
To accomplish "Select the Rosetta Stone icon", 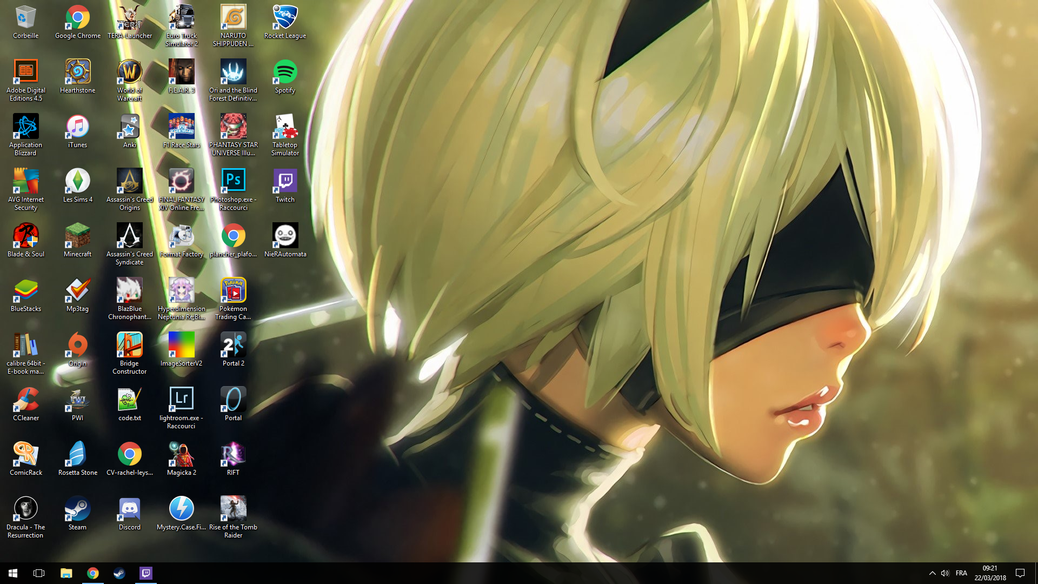I will click(x=77, y=460).
